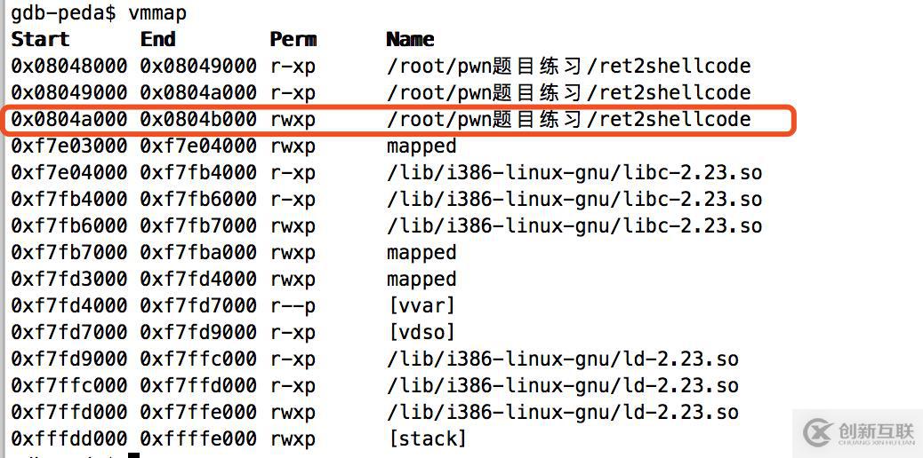The height and width of the screenshot is (458, 923).
Task: Click the [stack] region name
Action: tap(428, 439)
